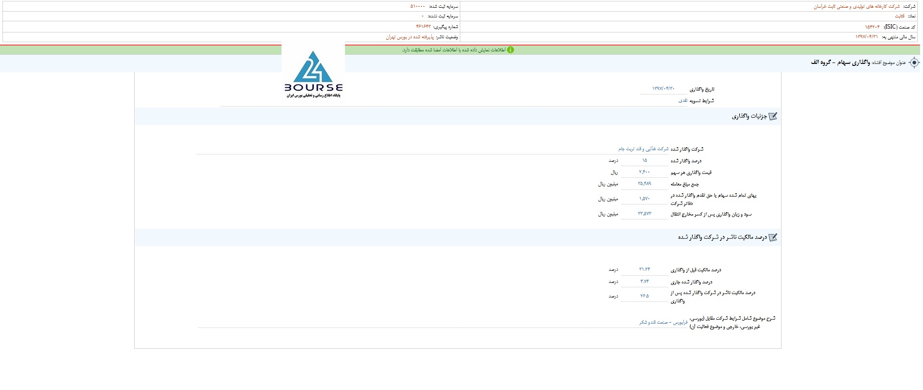
Task: Click the label شرایط تسویه
Action: (702, 101)
